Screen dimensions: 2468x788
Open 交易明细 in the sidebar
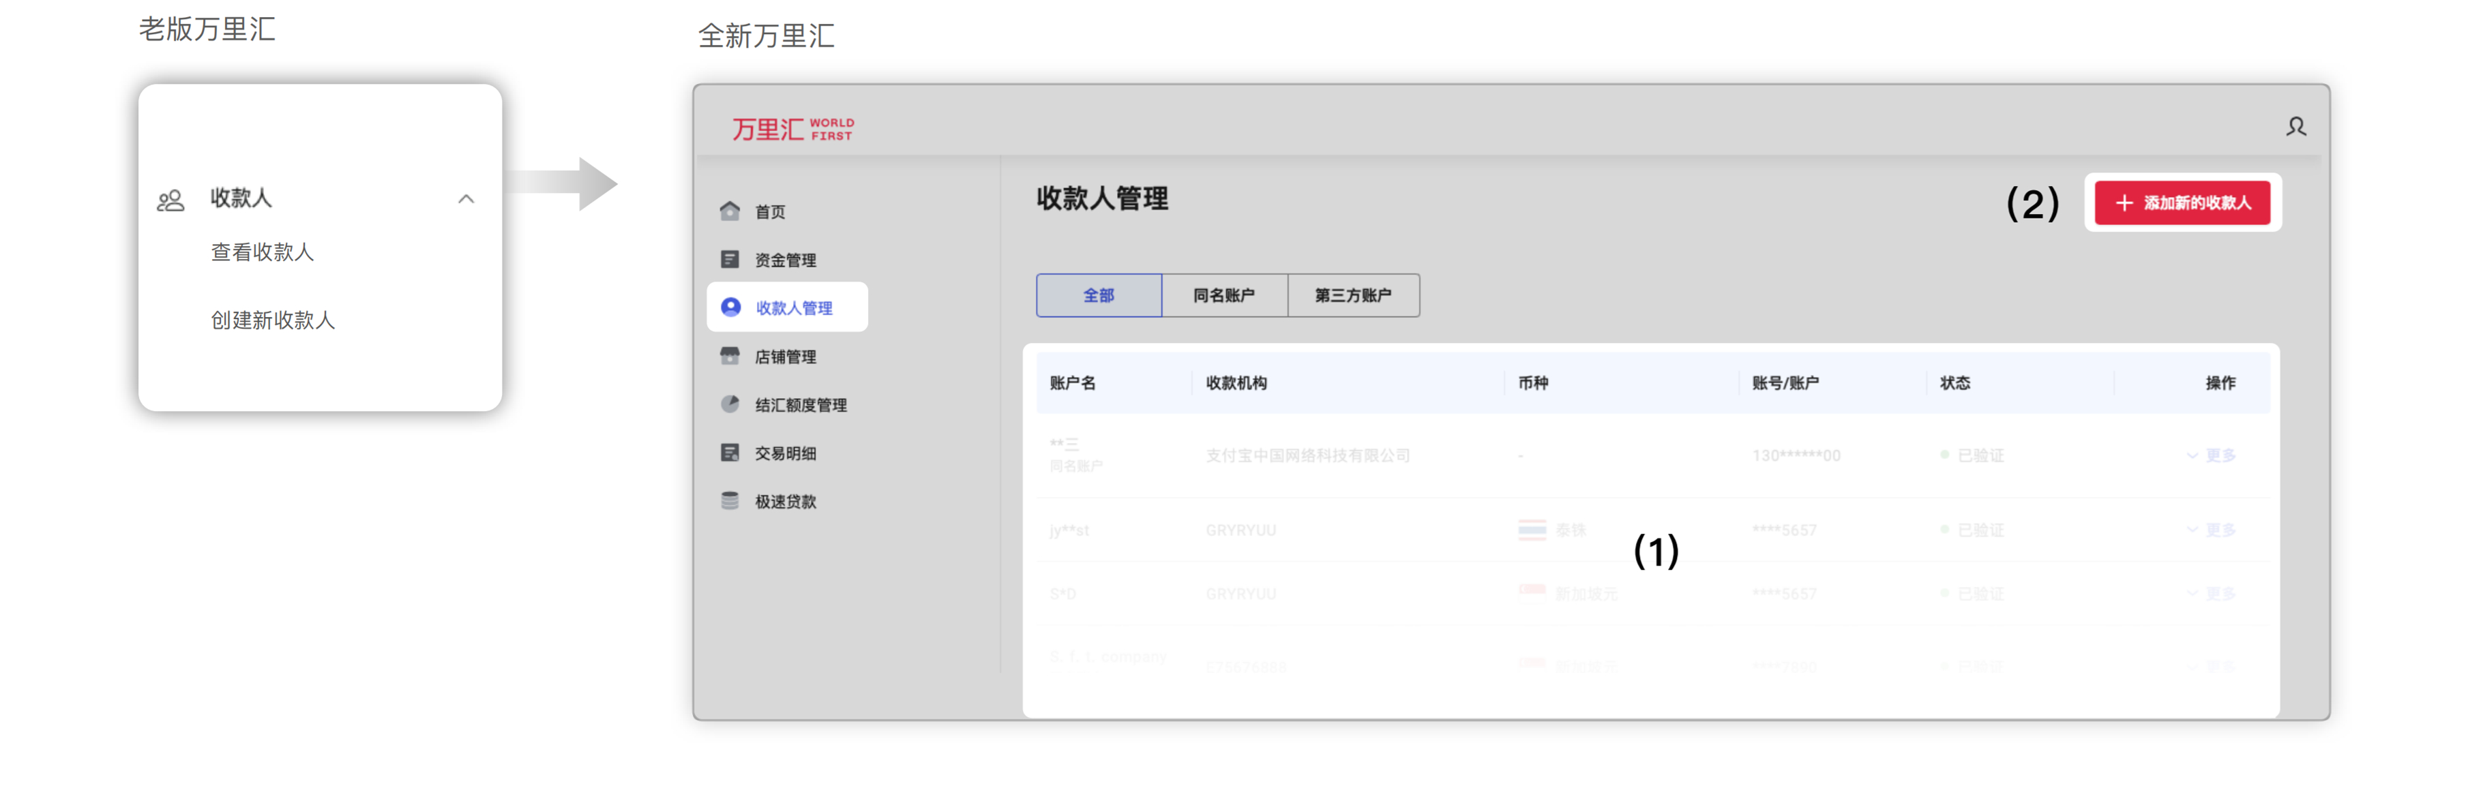785,453
